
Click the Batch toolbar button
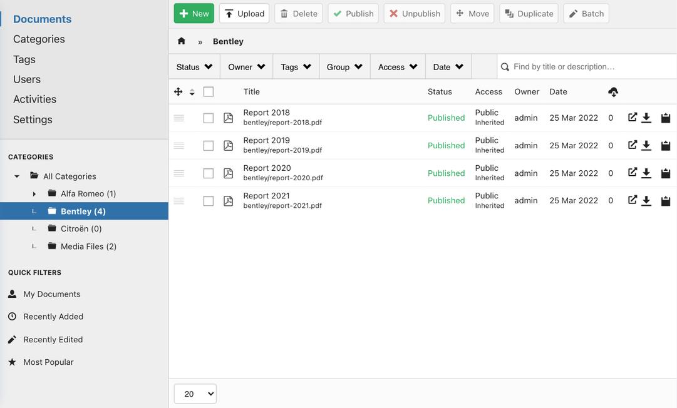(x=586, y=13)
